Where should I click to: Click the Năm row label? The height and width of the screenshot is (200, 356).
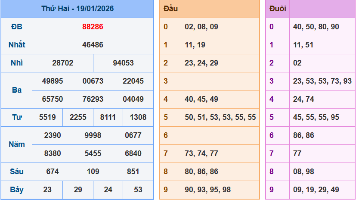17,144
